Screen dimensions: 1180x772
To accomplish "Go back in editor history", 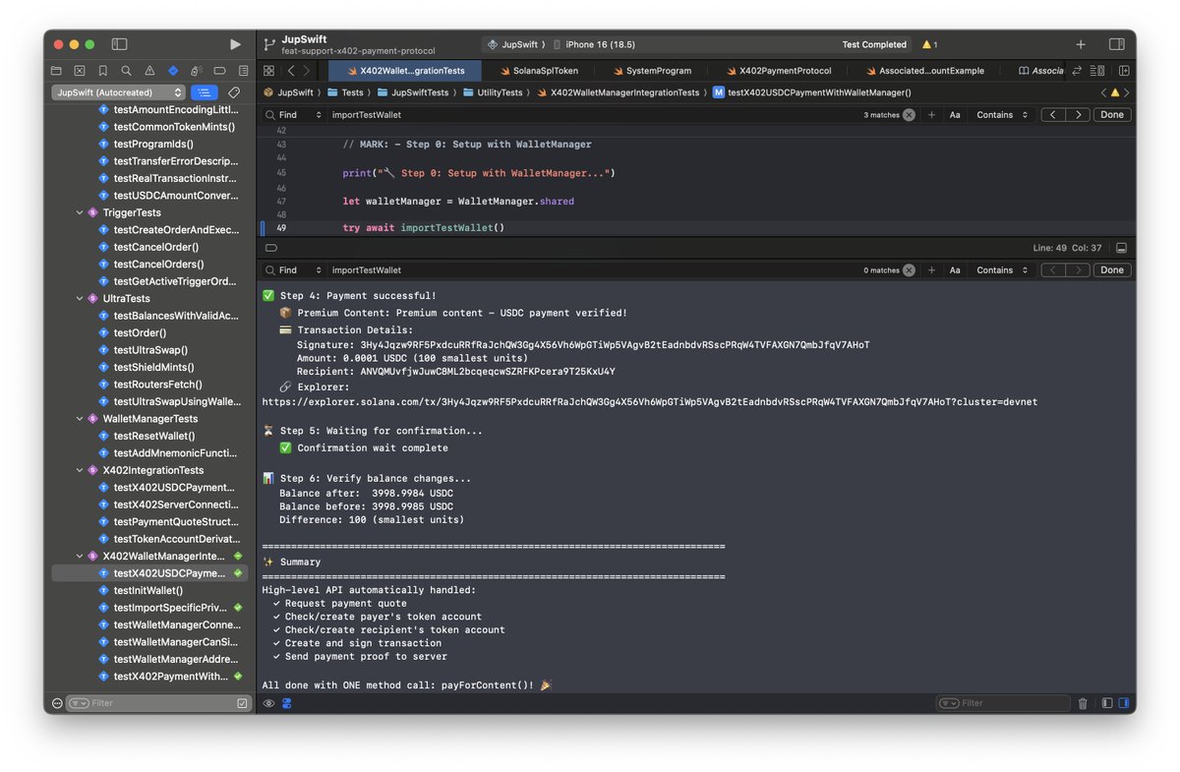I will (x=291, y=71).
